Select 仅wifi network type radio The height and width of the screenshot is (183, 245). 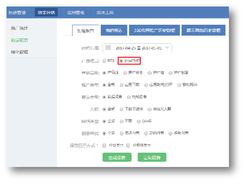(139, 121)
